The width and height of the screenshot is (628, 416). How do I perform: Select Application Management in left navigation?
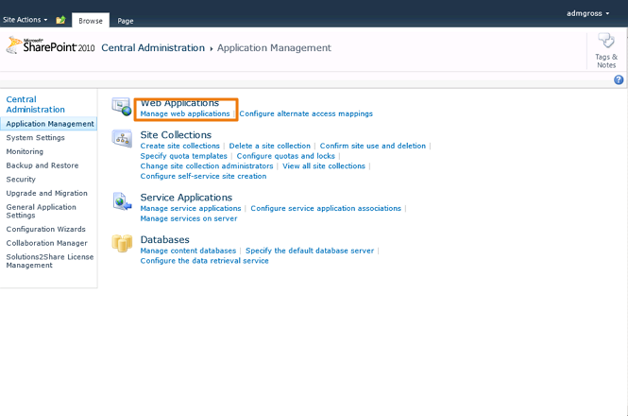50,124
